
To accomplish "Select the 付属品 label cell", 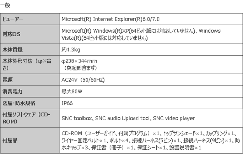I will point(30,141).
